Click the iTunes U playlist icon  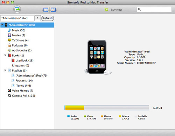(x=13, y=85)
